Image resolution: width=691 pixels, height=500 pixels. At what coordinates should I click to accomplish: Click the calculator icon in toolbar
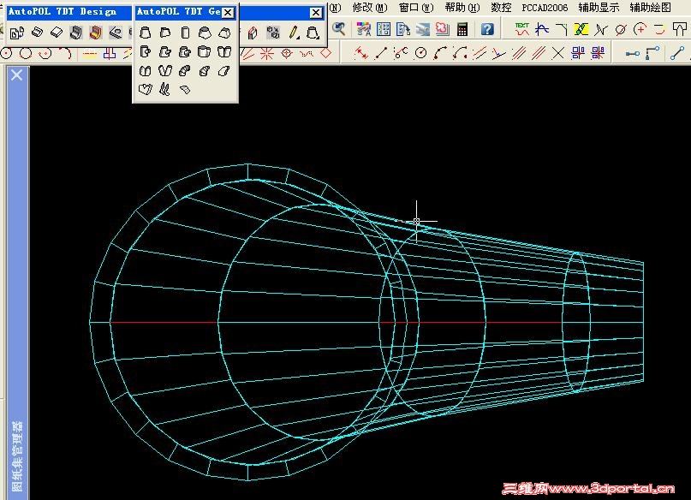click(462, 29)
